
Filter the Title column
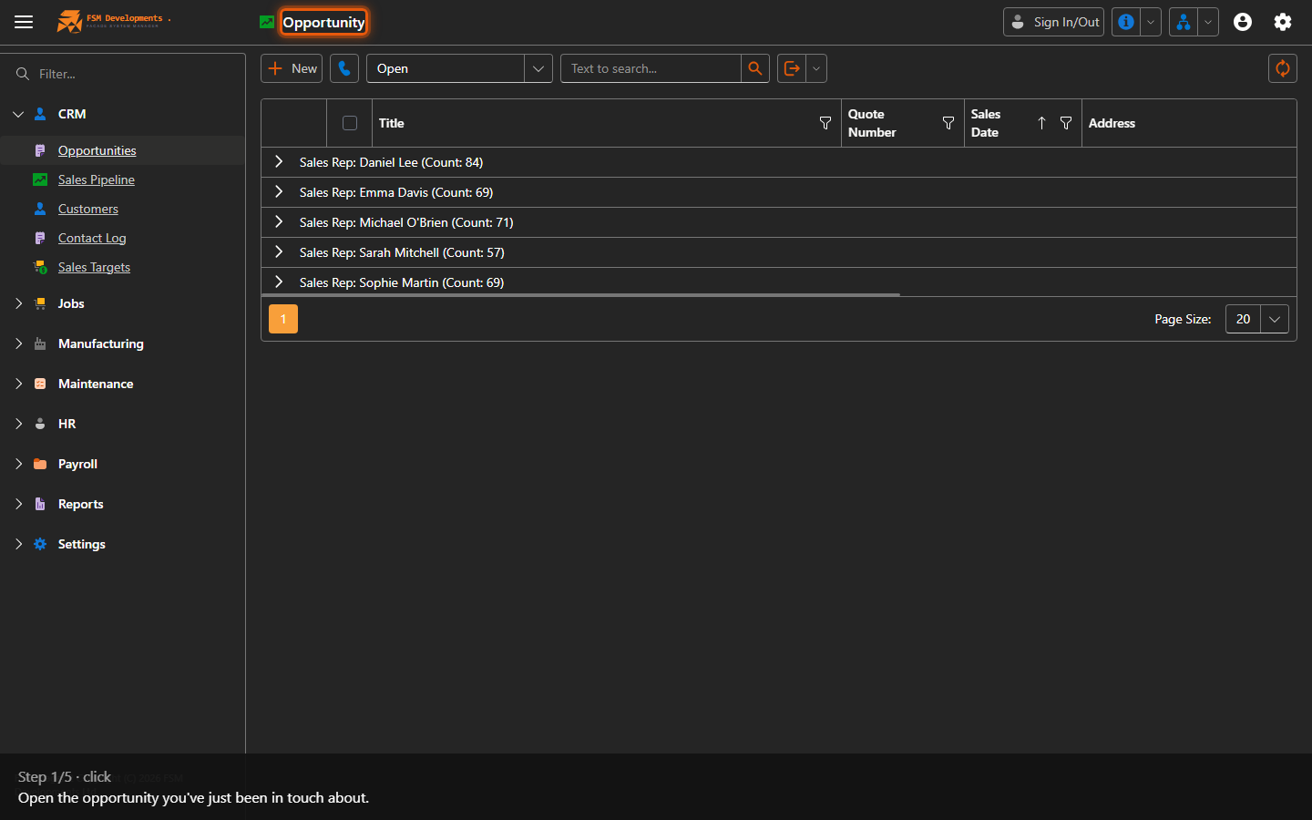pos(825,123)
